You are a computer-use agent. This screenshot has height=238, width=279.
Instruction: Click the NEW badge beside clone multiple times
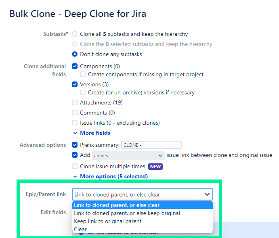(155, 167)
